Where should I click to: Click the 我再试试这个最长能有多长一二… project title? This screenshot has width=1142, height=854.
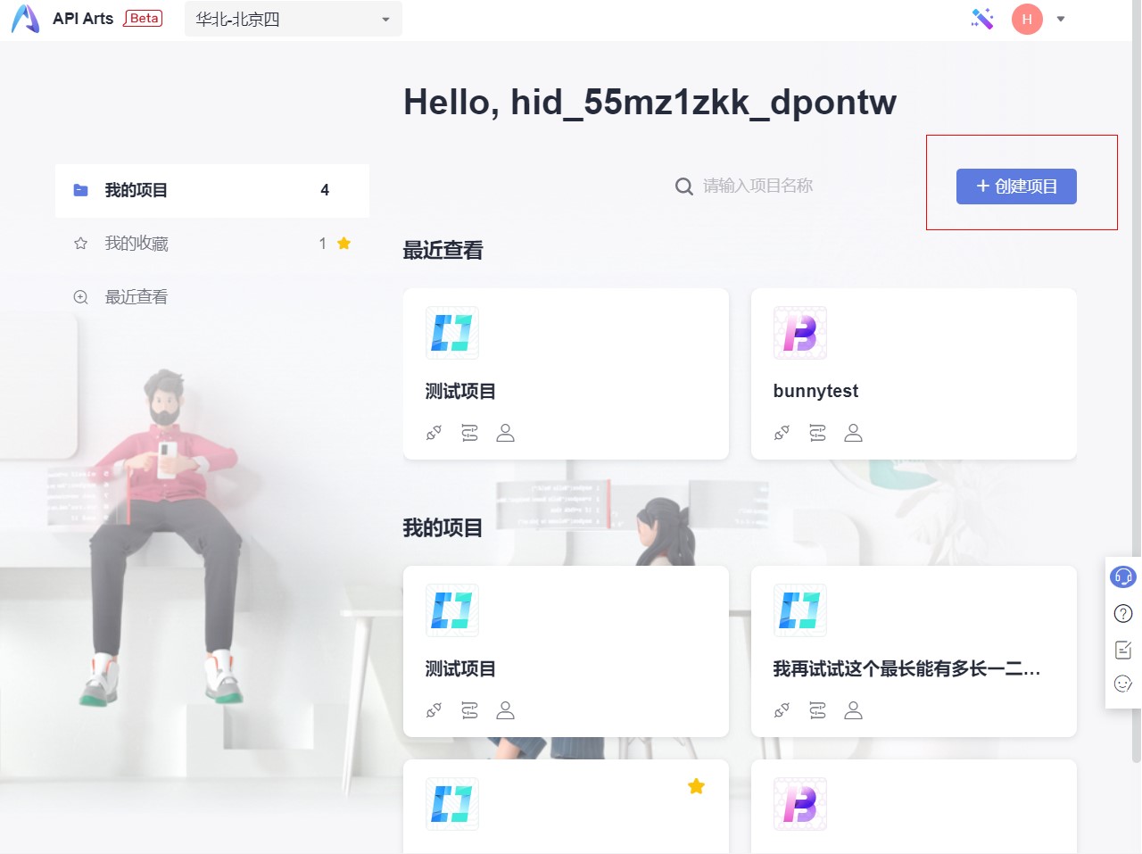click(906, 668)
